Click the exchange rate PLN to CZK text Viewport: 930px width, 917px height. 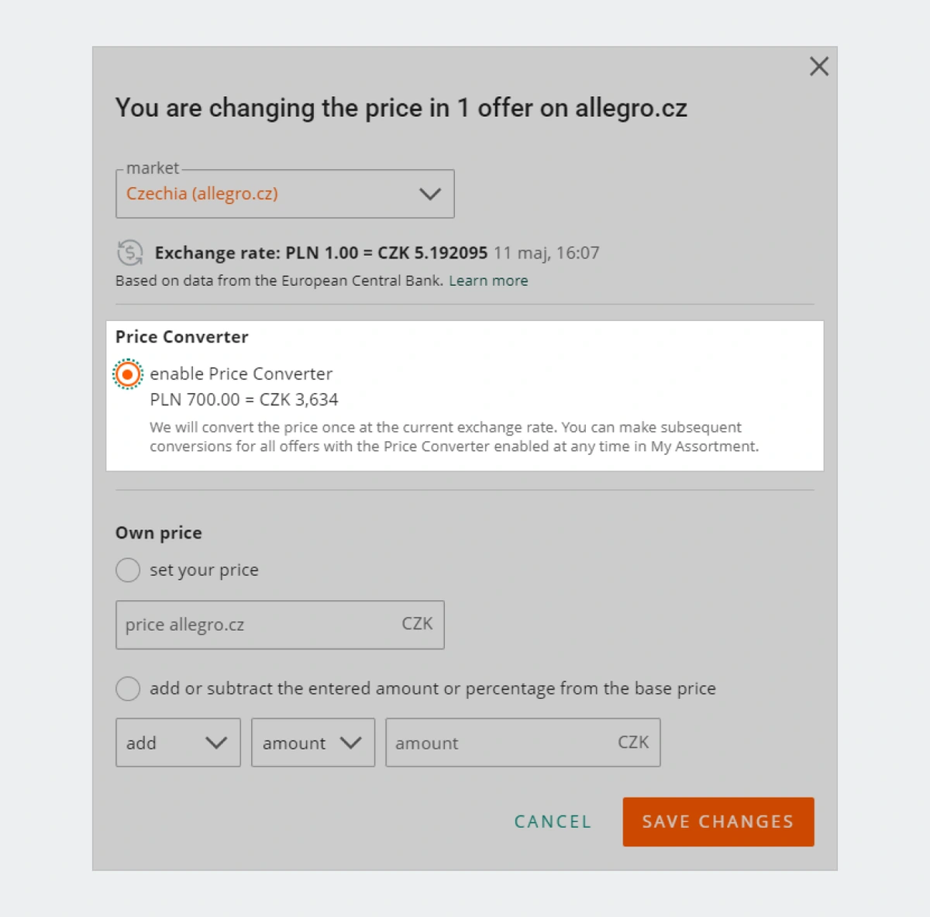[321, 253]
